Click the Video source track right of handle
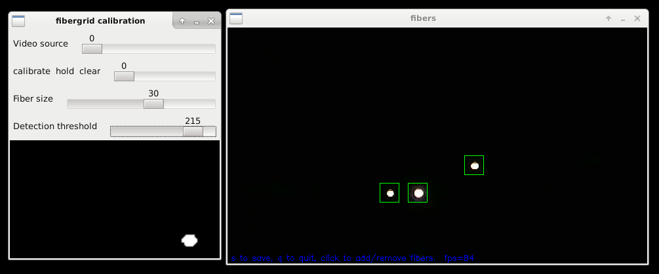Image resolution: width=659 pixels, height=274 pixels. coord(157,49)
